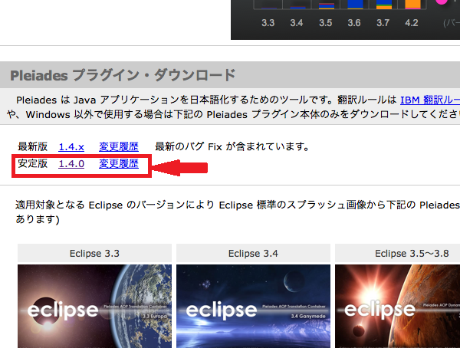Click the 最新版 label
The image size is (460, 348).
click(x=32, y=146)
